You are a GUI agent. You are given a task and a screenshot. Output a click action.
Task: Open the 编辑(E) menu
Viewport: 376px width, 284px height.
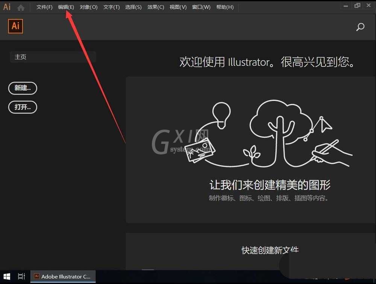66,7
